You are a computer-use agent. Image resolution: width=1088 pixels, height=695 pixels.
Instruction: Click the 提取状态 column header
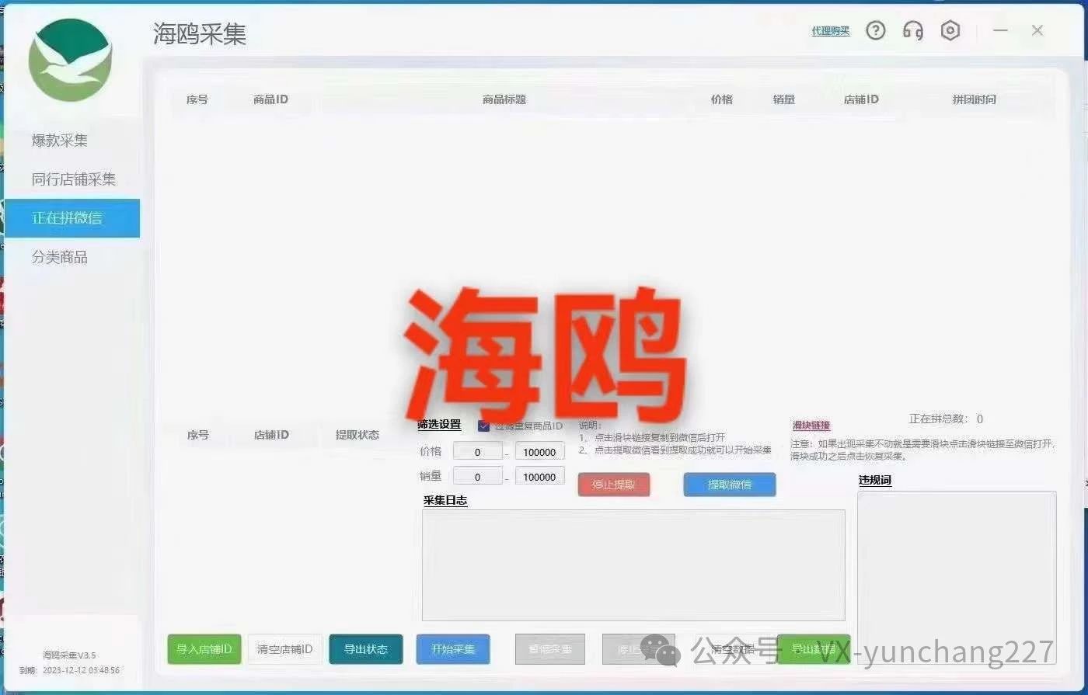[357, 435]
